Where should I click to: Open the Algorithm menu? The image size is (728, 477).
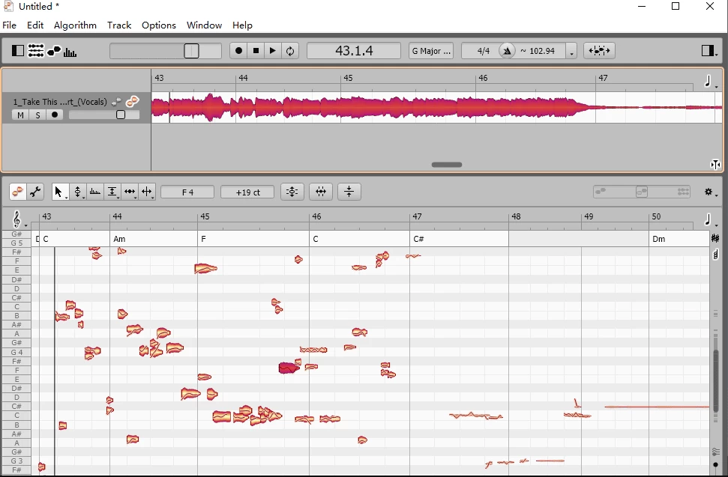[75, 25]
